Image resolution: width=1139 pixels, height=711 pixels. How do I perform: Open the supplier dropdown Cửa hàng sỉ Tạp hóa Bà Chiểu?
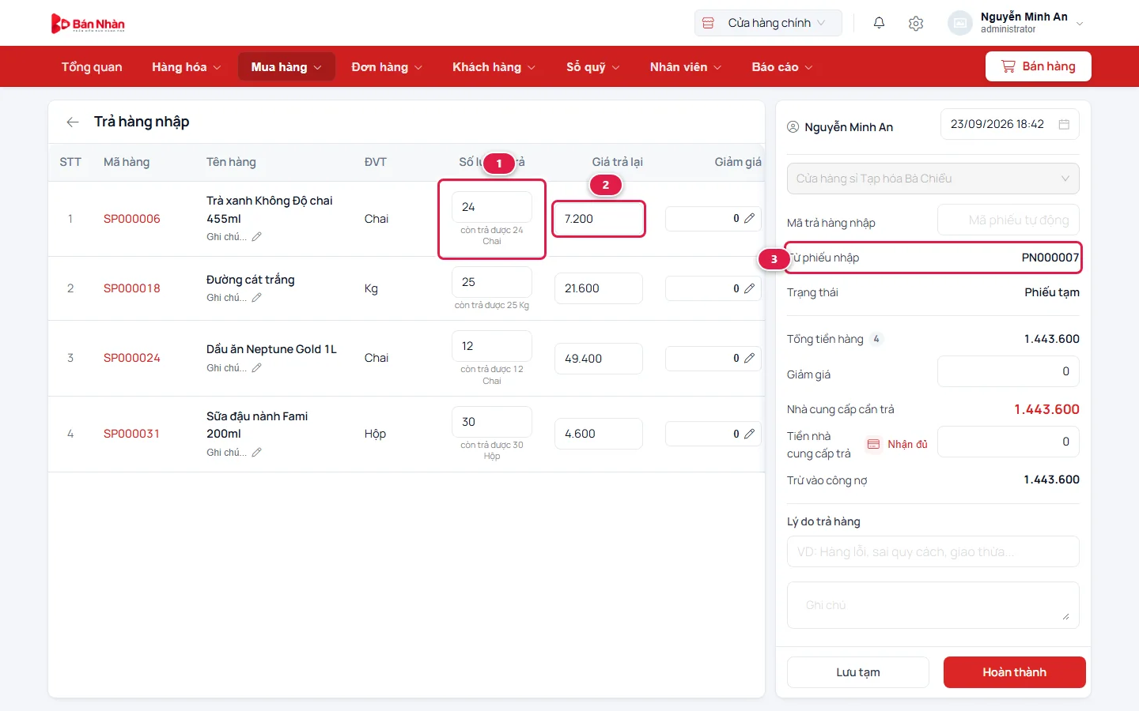coord(933,179)
